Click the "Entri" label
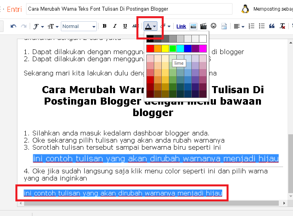Viewport: 293px width, 216px height. 14,9
